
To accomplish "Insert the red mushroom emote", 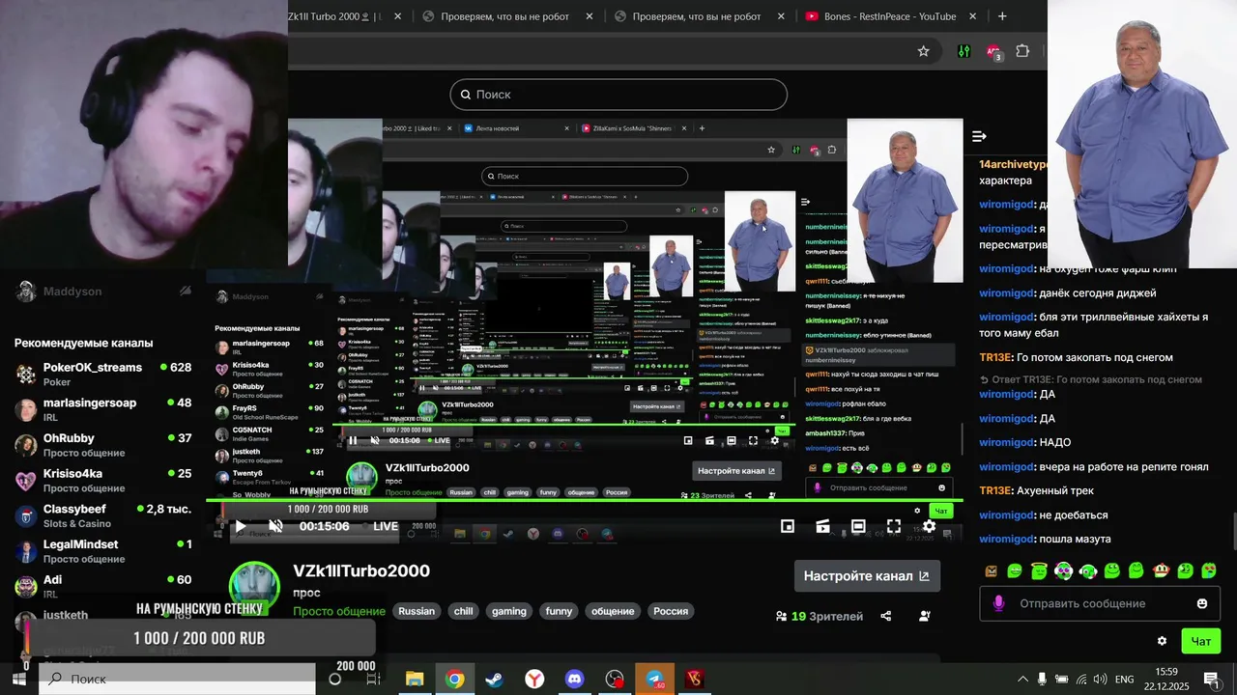I will [x=1161, y=570].
